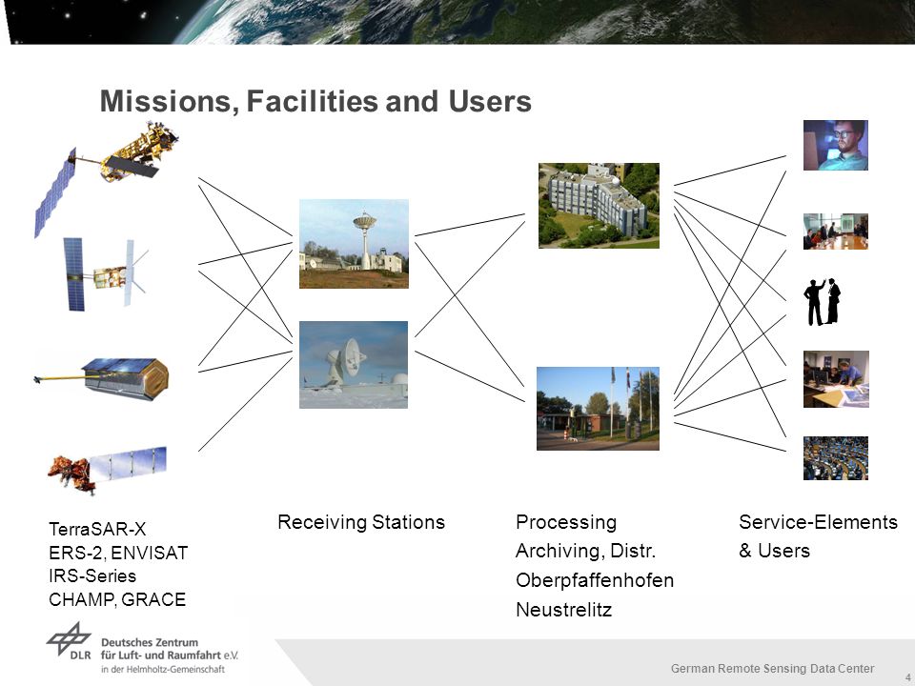This screenshot has height=686, width=915.
Task: Click the ENVISAT satellite image with gold body
Action: [108, 178]
